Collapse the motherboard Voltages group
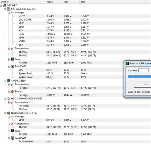 pyautogui.click(x=9, y=13)
